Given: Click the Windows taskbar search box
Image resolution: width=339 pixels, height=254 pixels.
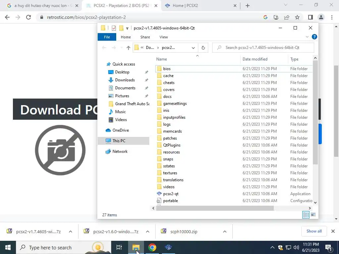Looking at the screenshot, I should pyautogui.click(x=63, y=247).
